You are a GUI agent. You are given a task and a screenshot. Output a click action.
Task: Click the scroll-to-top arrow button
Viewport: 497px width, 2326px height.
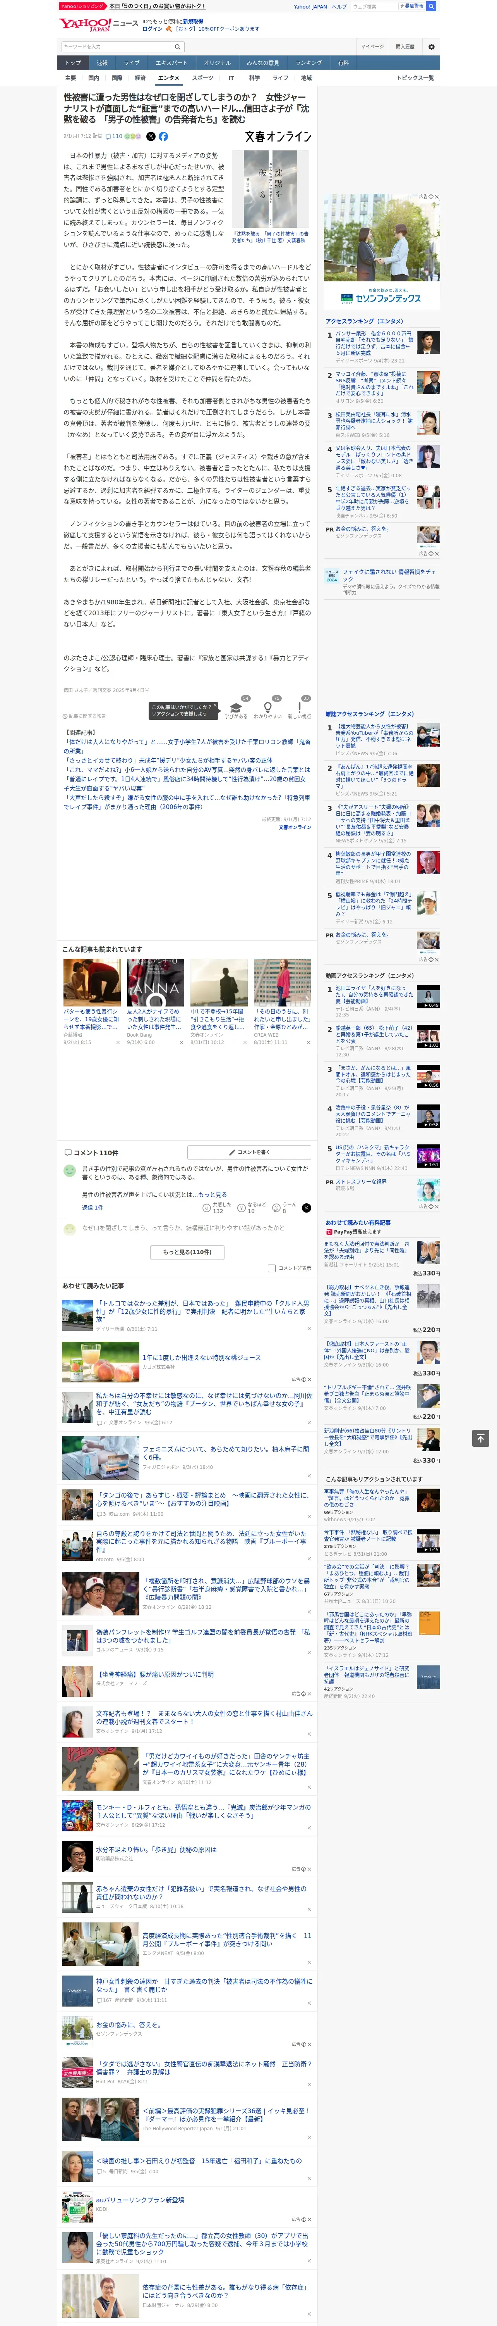(481, 1437)
